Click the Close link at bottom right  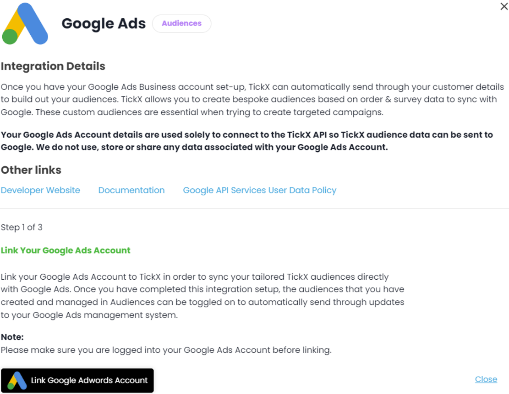pos(486,379)
